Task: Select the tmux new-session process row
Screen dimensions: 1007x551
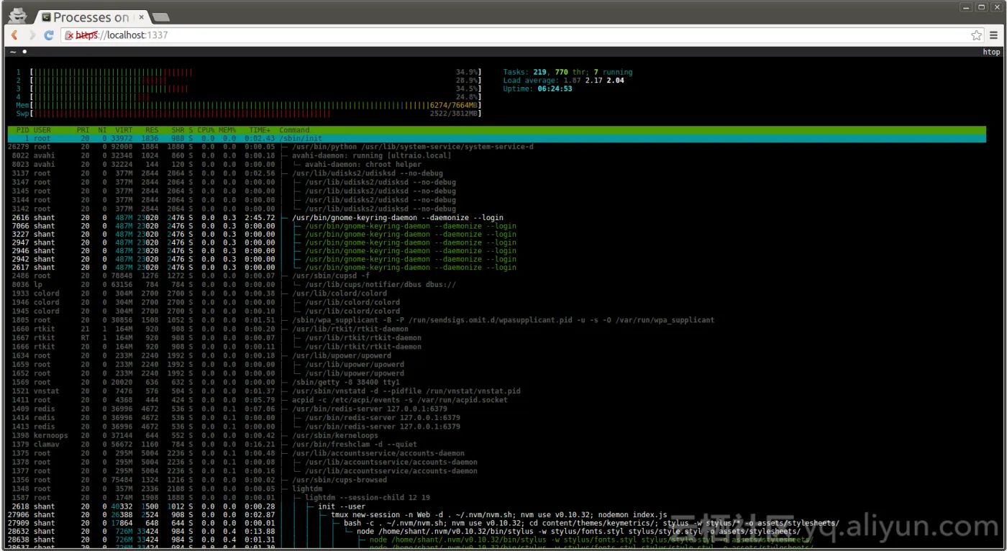Action: pyautogui.click(x=496, y=515)
